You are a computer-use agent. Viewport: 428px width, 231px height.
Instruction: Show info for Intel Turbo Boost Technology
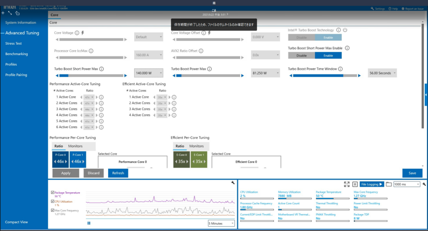(339, 30)
